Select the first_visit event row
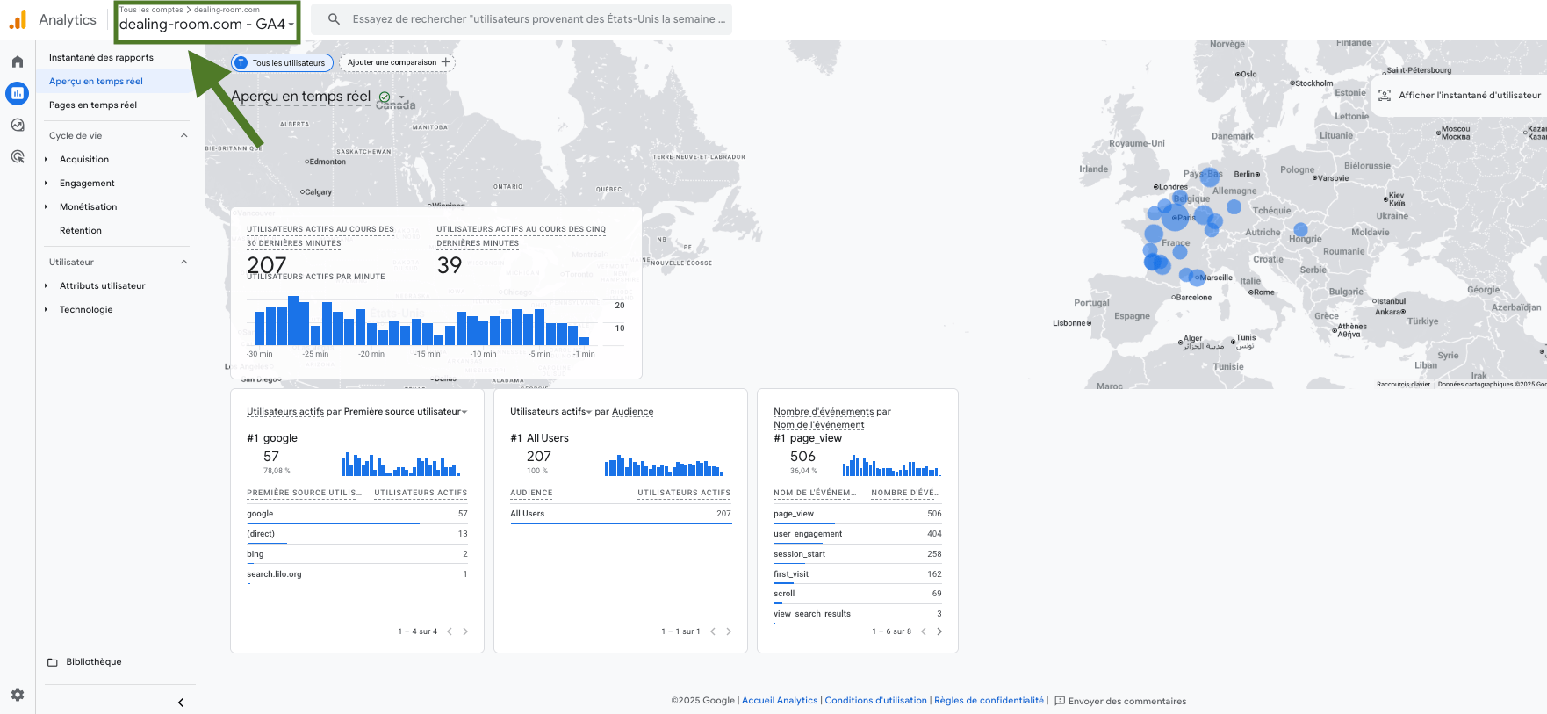1547x714 pixels. [857, 574]
